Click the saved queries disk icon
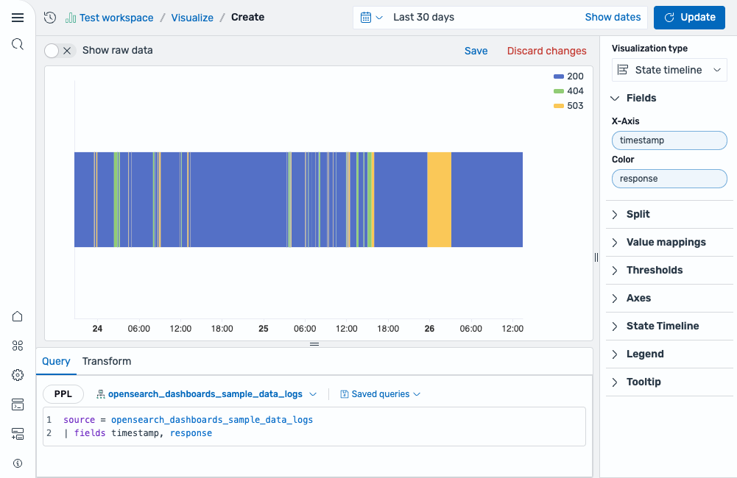Image resolution: width=737 pixels, height=478 pixels. point(345,394)
